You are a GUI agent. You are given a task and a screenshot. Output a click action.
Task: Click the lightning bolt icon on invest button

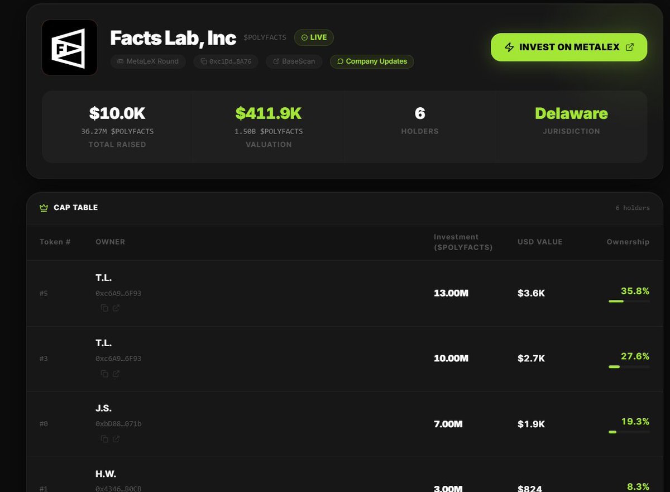point(509,47)
